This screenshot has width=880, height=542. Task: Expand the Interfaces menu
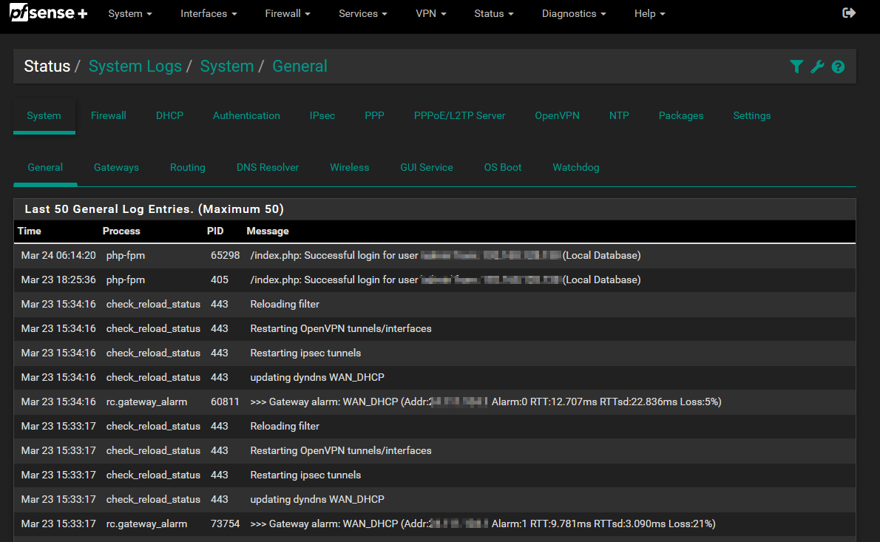(x=209, y=13)
